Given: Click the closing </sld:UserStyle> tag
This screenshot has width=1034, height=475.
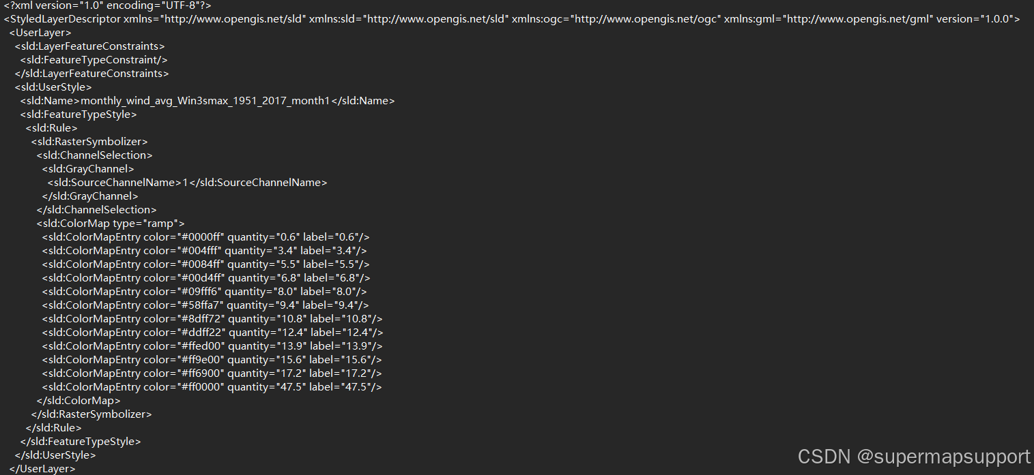Looking at the screenshot, I should pyautogui.click(x=55, y=455).
